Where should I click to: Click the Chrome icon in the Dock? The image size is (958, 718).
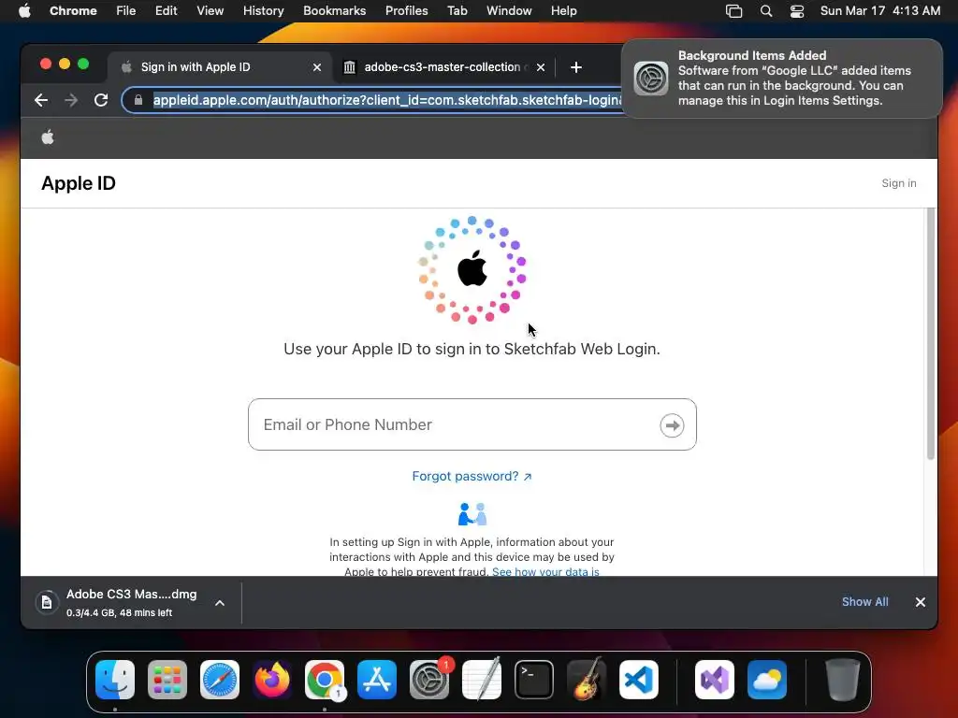point(325,680)
